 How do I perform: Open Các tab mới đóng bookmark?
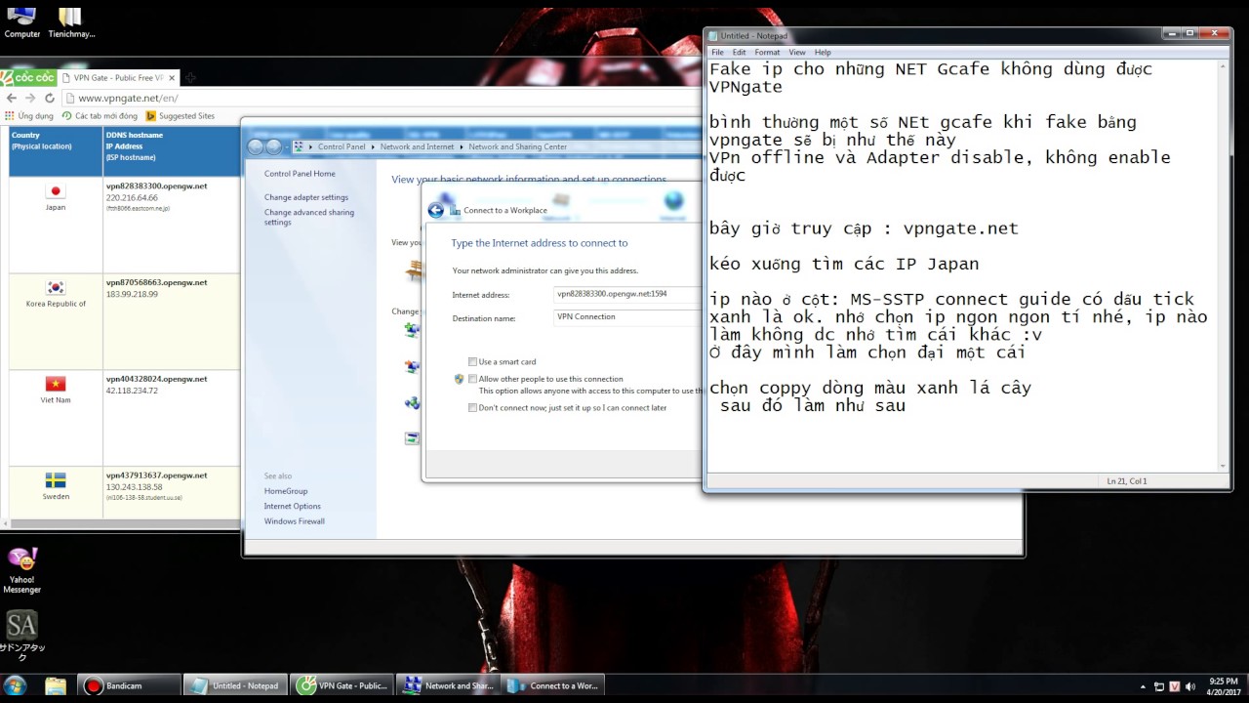pyautogui.click(x=100, y=116)
